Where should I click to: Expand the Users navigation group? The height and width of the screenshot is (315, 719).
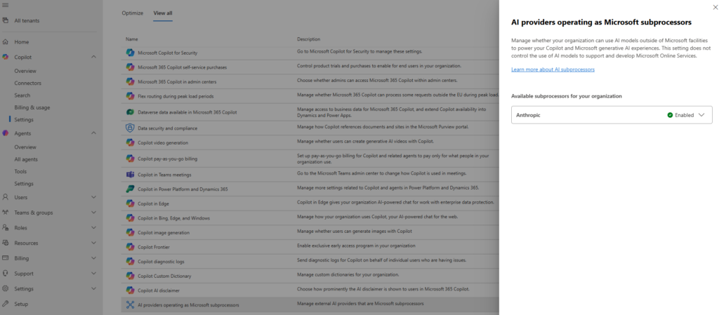(x=93, y=197)
